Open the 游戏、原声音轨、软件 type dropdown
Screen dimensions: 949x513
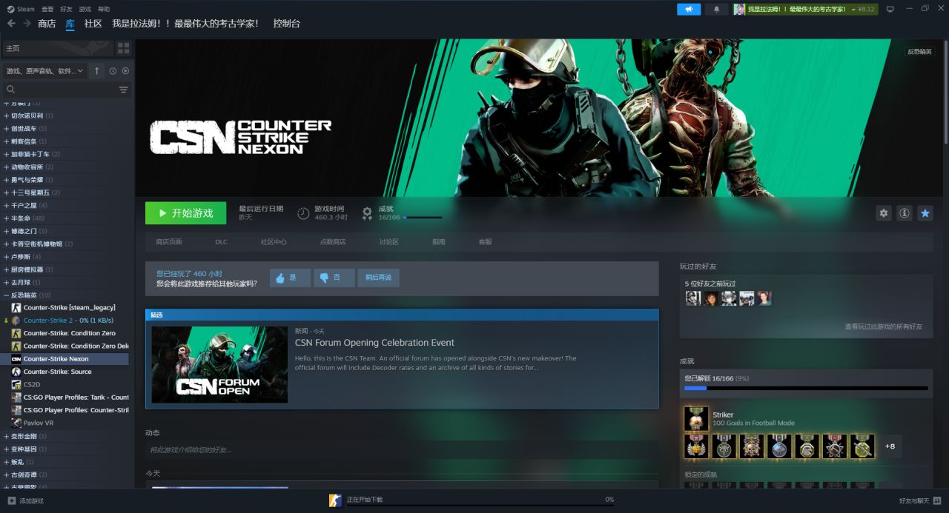pos(44,71)
